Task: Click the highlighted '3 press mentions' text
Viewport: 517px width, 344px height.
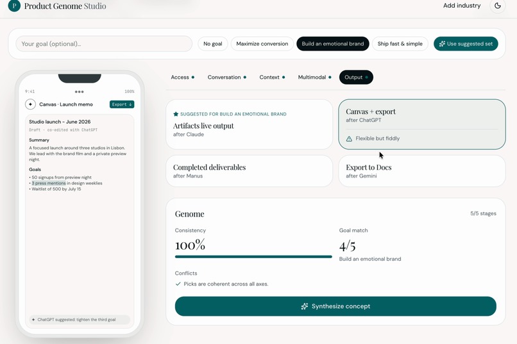Action: 49,183
